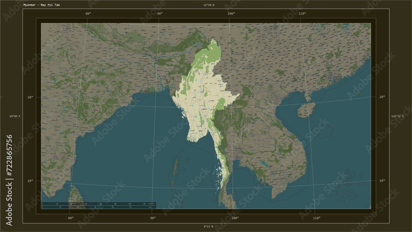Select the bottom 90° longitude label

pyautogui.click(x=153, y=218)
